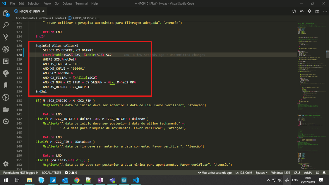The width and height of the screenshot is (329, 185).
Task: Open the Search view magnifier icon
Action: coord(6,25)
